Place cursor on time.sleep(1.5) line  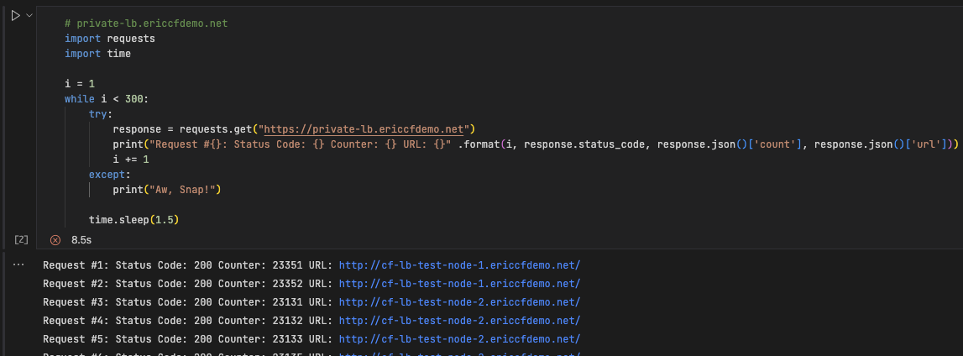pyautogui.click(x=134, y=220)
